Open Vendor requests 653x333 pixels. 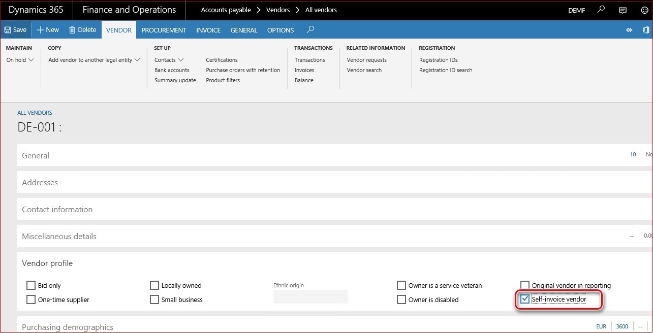point(366,60)
